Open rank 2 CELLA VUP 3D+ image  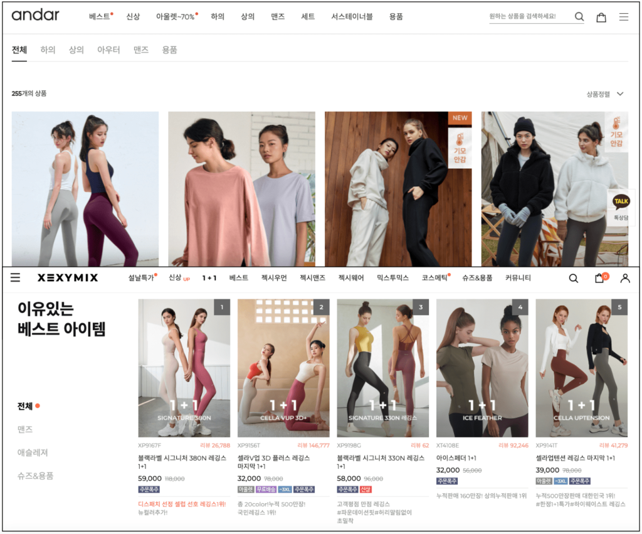283,368
